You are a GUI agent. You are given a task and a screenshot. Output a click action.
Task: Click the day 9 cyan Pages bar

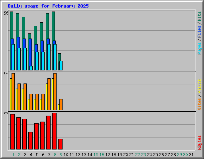tap(61, 66)
